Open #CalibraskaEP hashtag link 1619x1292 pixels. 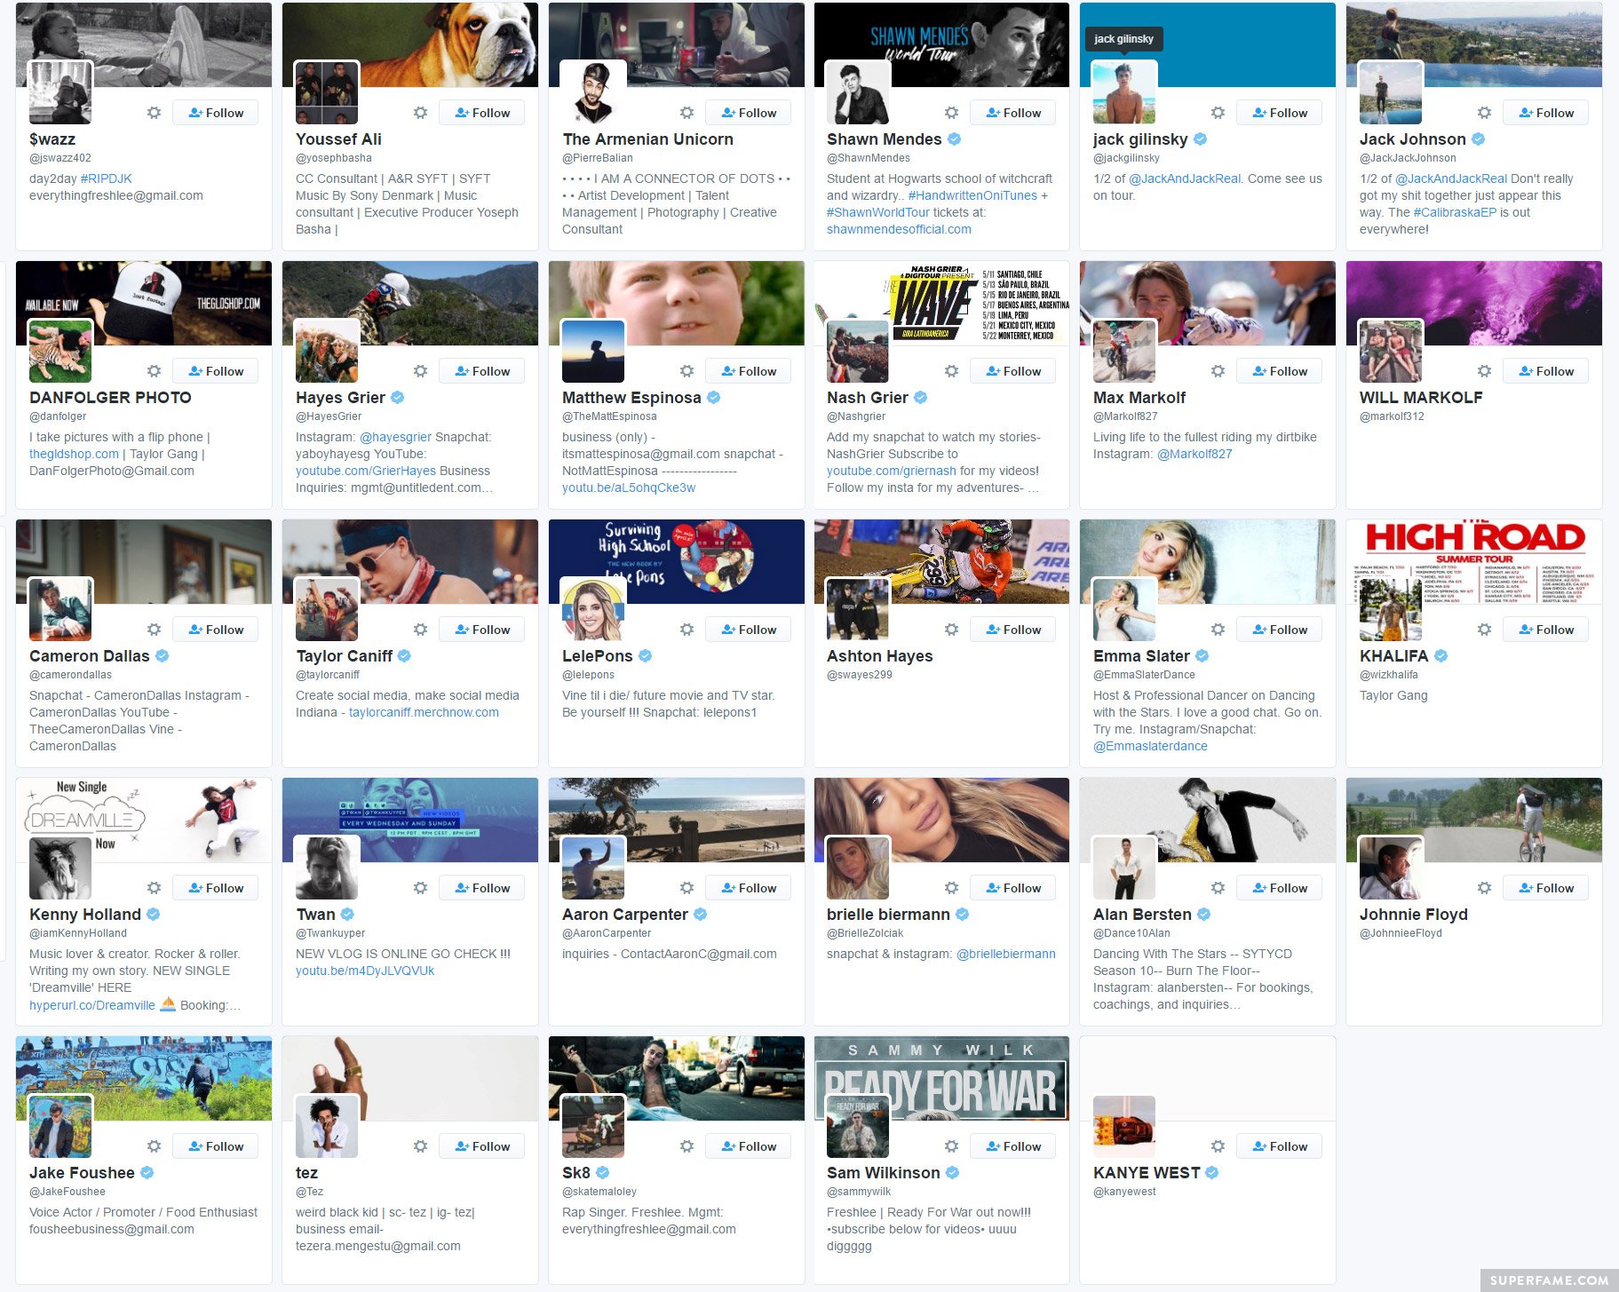point(1455,212)
